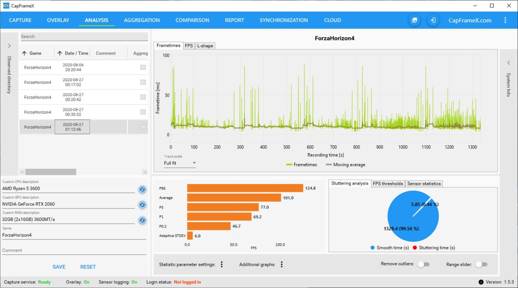Click the Custom RAM description field
Screen dimensions: 518x288
tap(68, 220)
